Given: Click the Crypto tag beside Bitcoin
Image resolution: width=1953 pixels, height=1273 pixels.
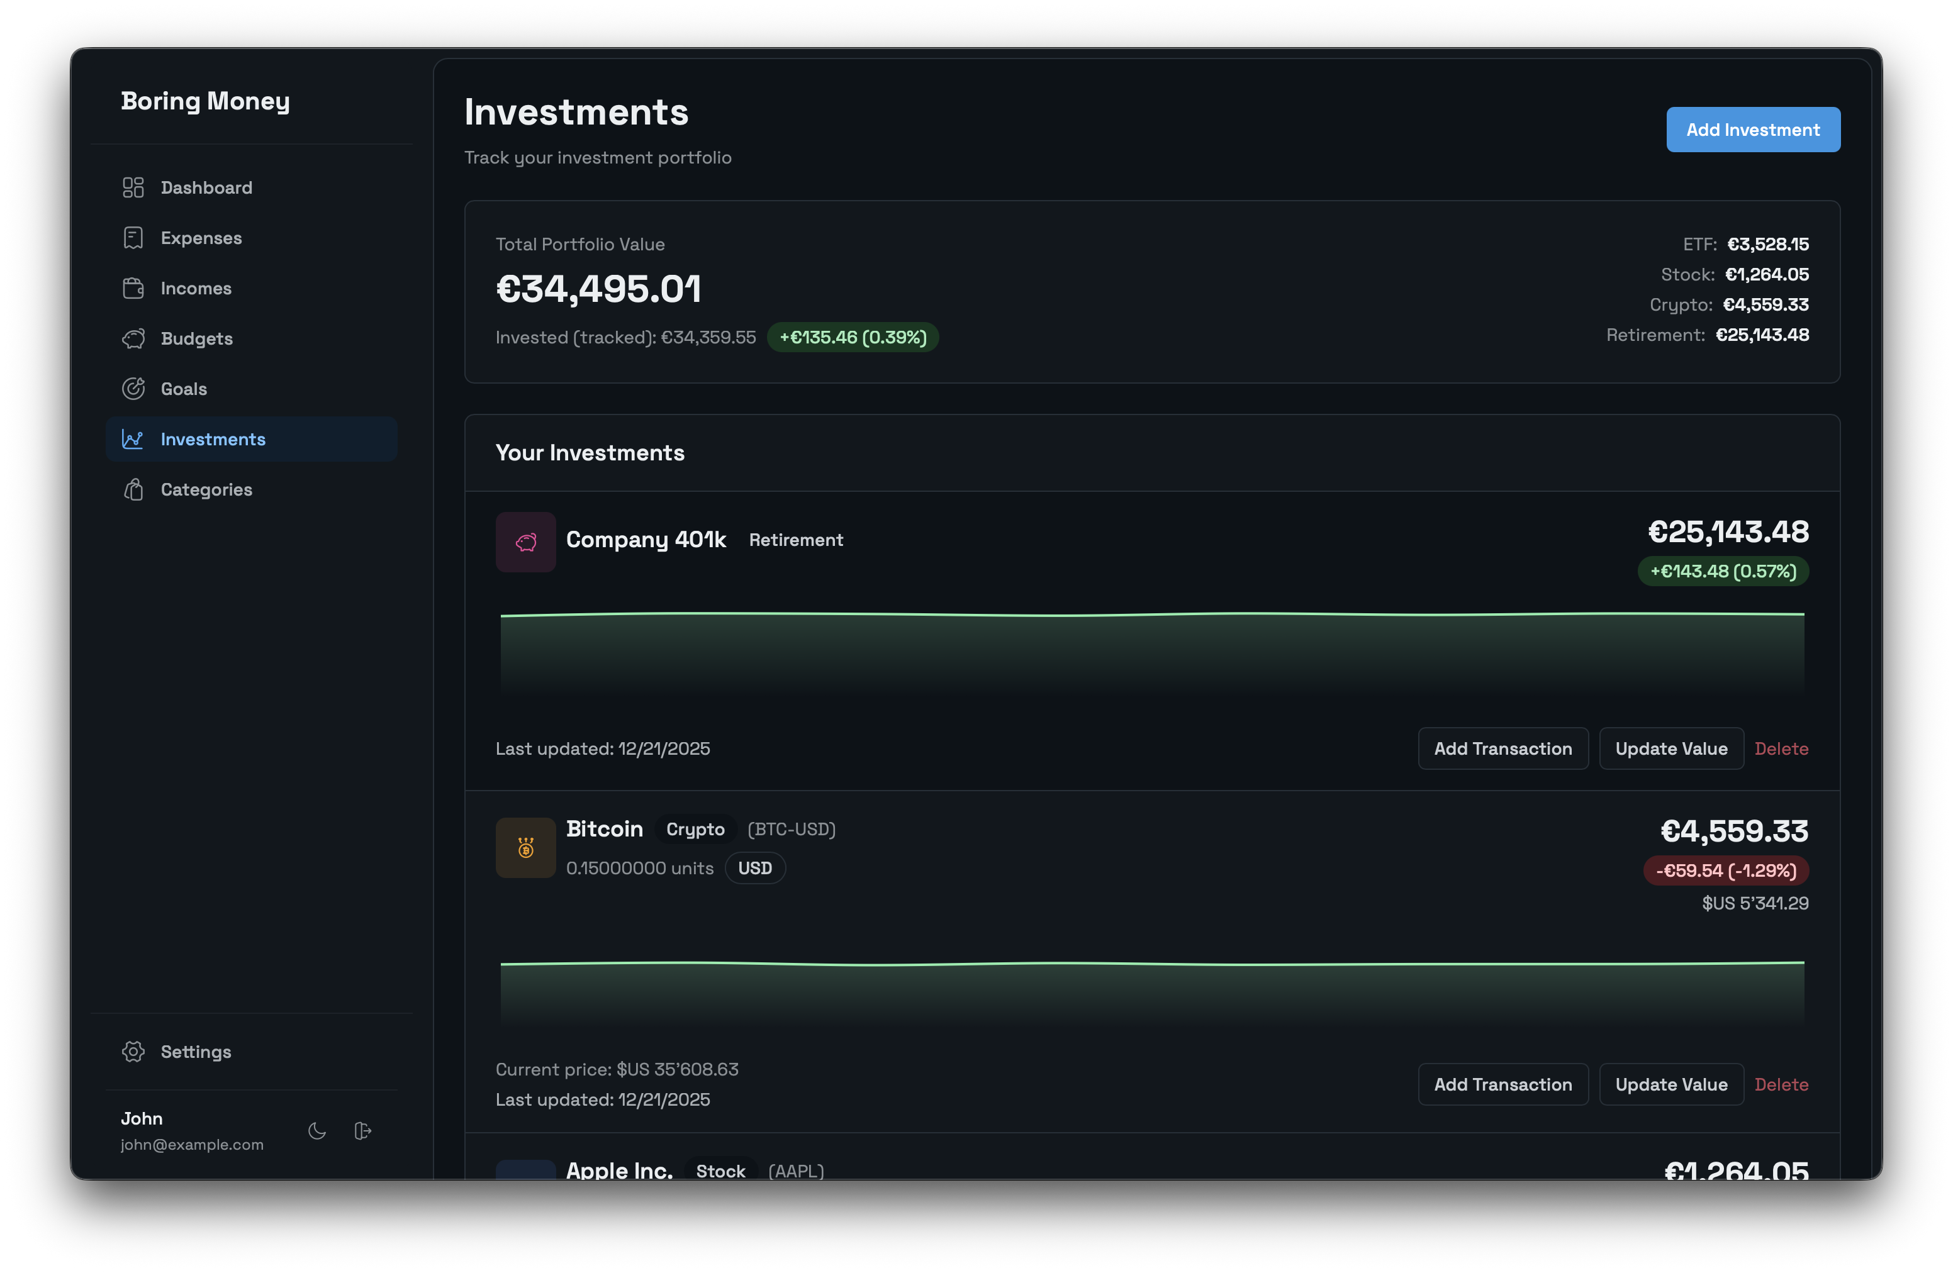Looking at the screenshot, I should [695, 829].
